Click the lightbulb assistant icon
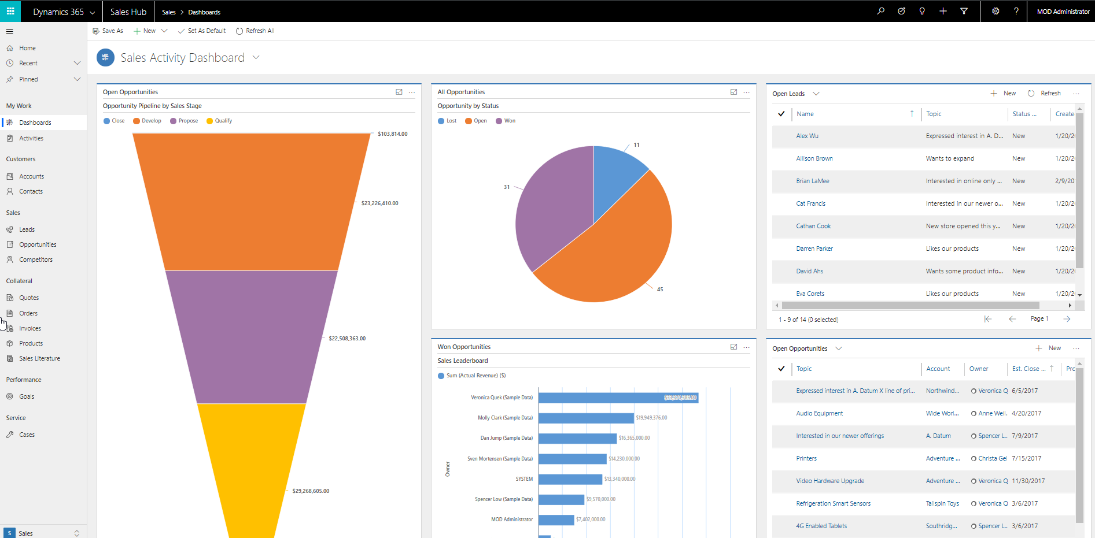This screenshot has width=1095, height=538. click(x=922, y=11)
